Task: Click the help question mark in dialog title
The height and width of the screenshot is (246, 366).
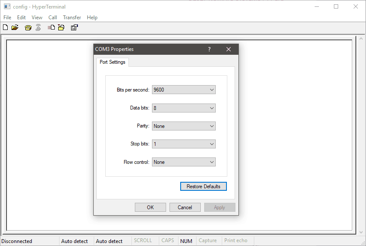Action: (209, 49)
